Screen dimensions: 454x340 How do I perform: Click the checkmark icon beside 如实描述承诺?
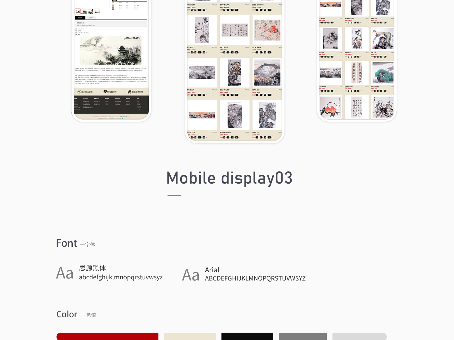click(79, 92)
